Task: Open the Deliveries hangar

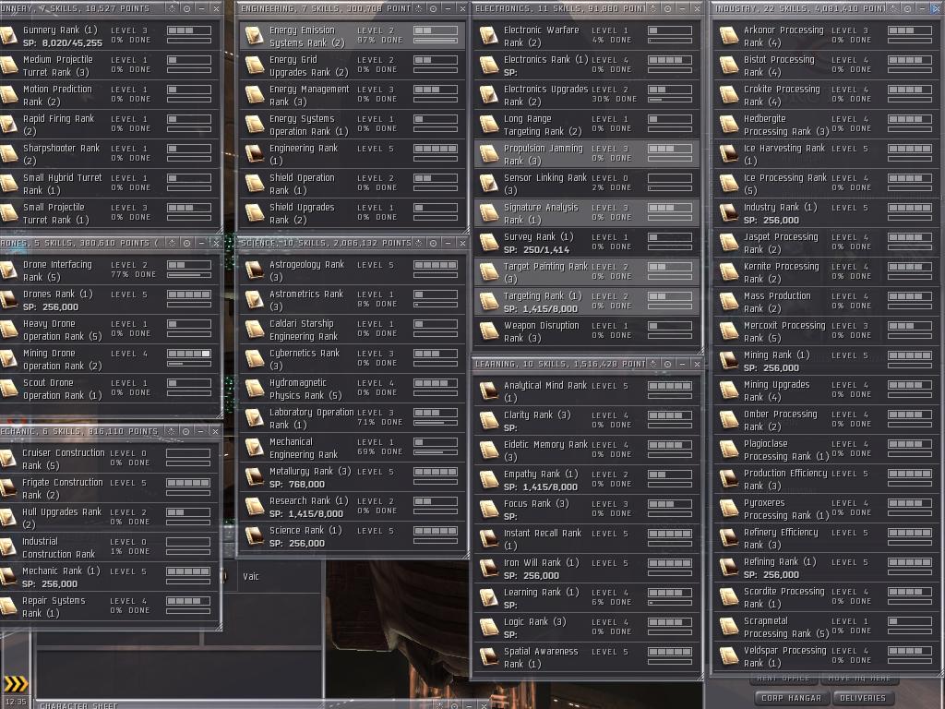Action: coord(863,698)
